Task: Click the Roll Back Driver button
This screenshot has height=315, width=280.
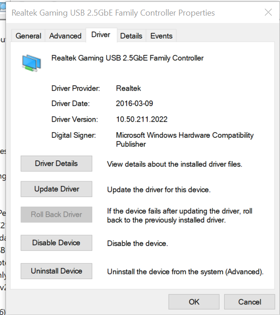Action: tap(56, 214)
